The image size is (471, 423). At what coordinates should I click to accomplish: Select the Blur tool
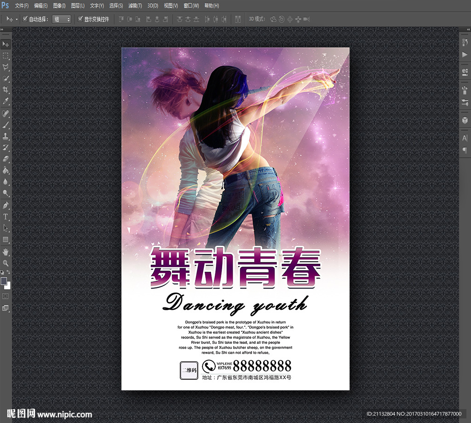[6, 182]
